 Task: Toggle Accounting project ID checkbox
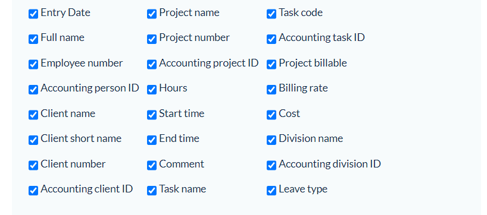pyautogui.click(x=152, y=64)
